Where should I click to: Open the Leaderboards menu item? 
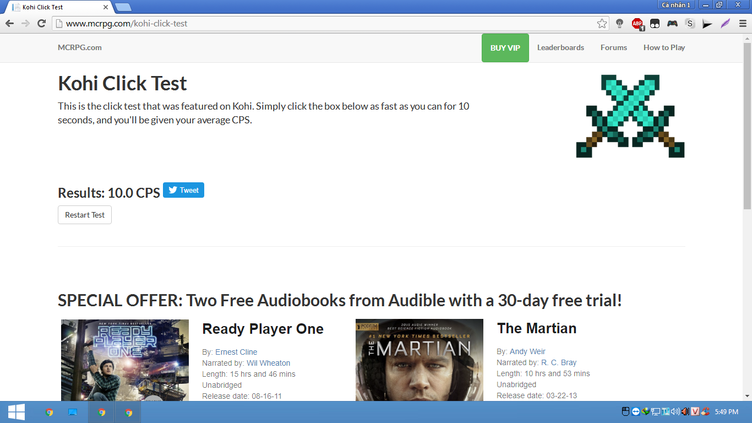tap(560, 47)
